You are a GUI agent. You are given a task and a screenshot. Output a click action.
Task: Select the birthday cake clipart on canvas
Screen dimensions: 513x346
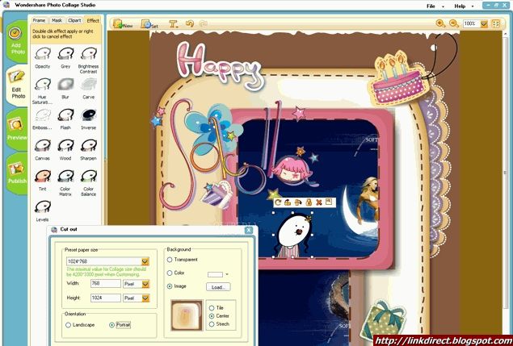tap(397, 78)
